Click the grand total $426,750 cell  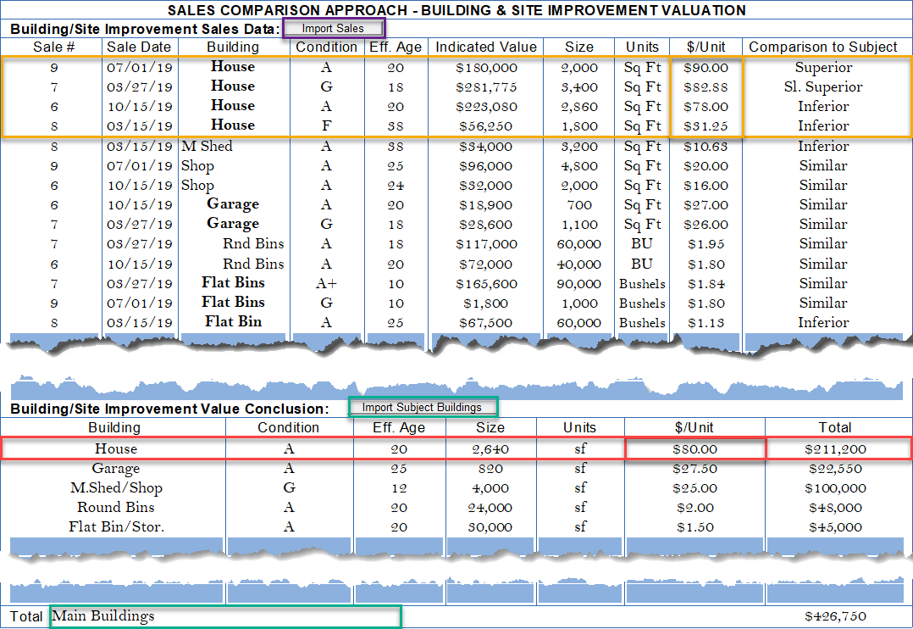tap(837, 616)
